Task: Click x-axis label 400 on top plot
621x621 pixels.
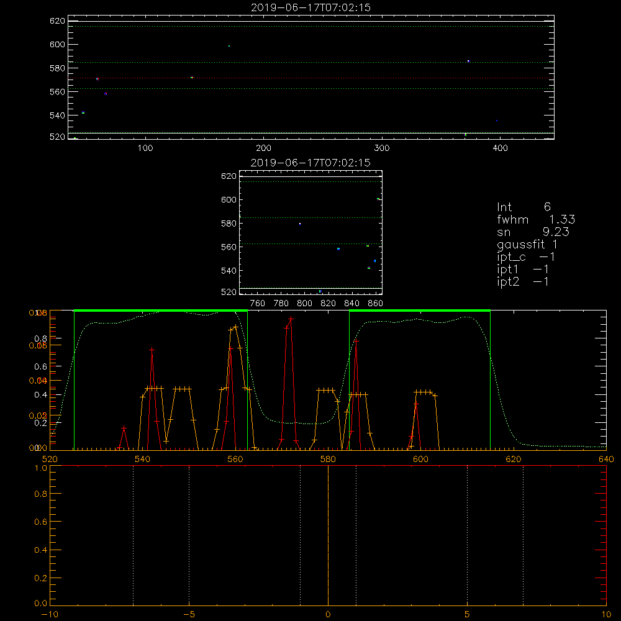Action: 500,148
